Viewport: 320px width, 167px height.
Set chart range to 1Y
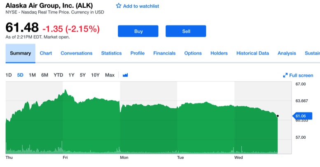coord(71,75)
